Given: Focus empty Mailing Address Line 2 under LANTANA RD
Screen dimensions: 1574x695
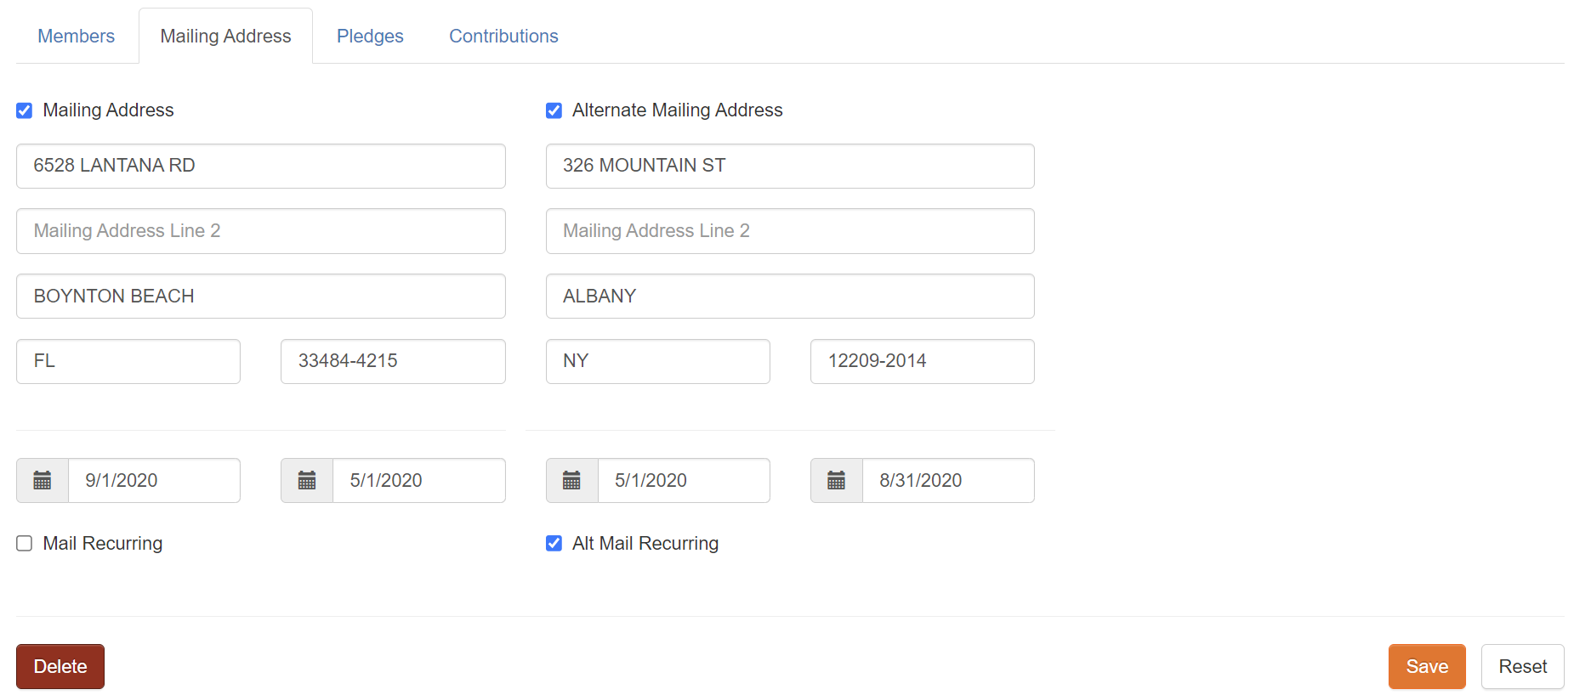Looking at the screenshot, I should pos(261,231).
